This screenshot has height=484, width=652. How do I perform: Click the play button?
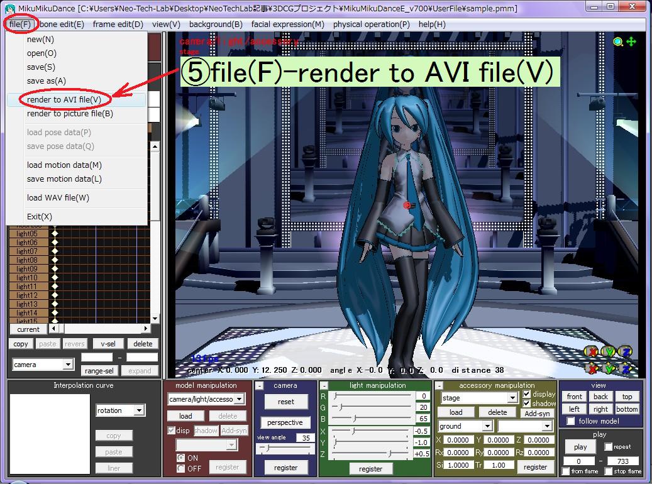tap(580, 447)
